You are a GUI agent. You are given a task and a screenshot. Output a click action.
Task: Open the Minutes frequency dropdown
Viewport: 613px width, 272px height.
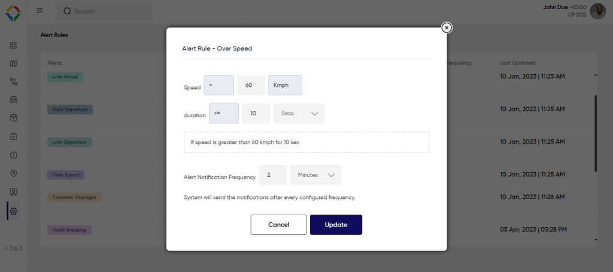tap(315, 175)
